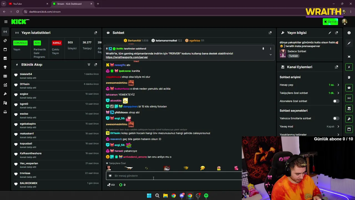This screenshot has height=200, width=355.
Task: Open Windows taskbar Search
Action: pyautogui.click(x=157, y=196)
